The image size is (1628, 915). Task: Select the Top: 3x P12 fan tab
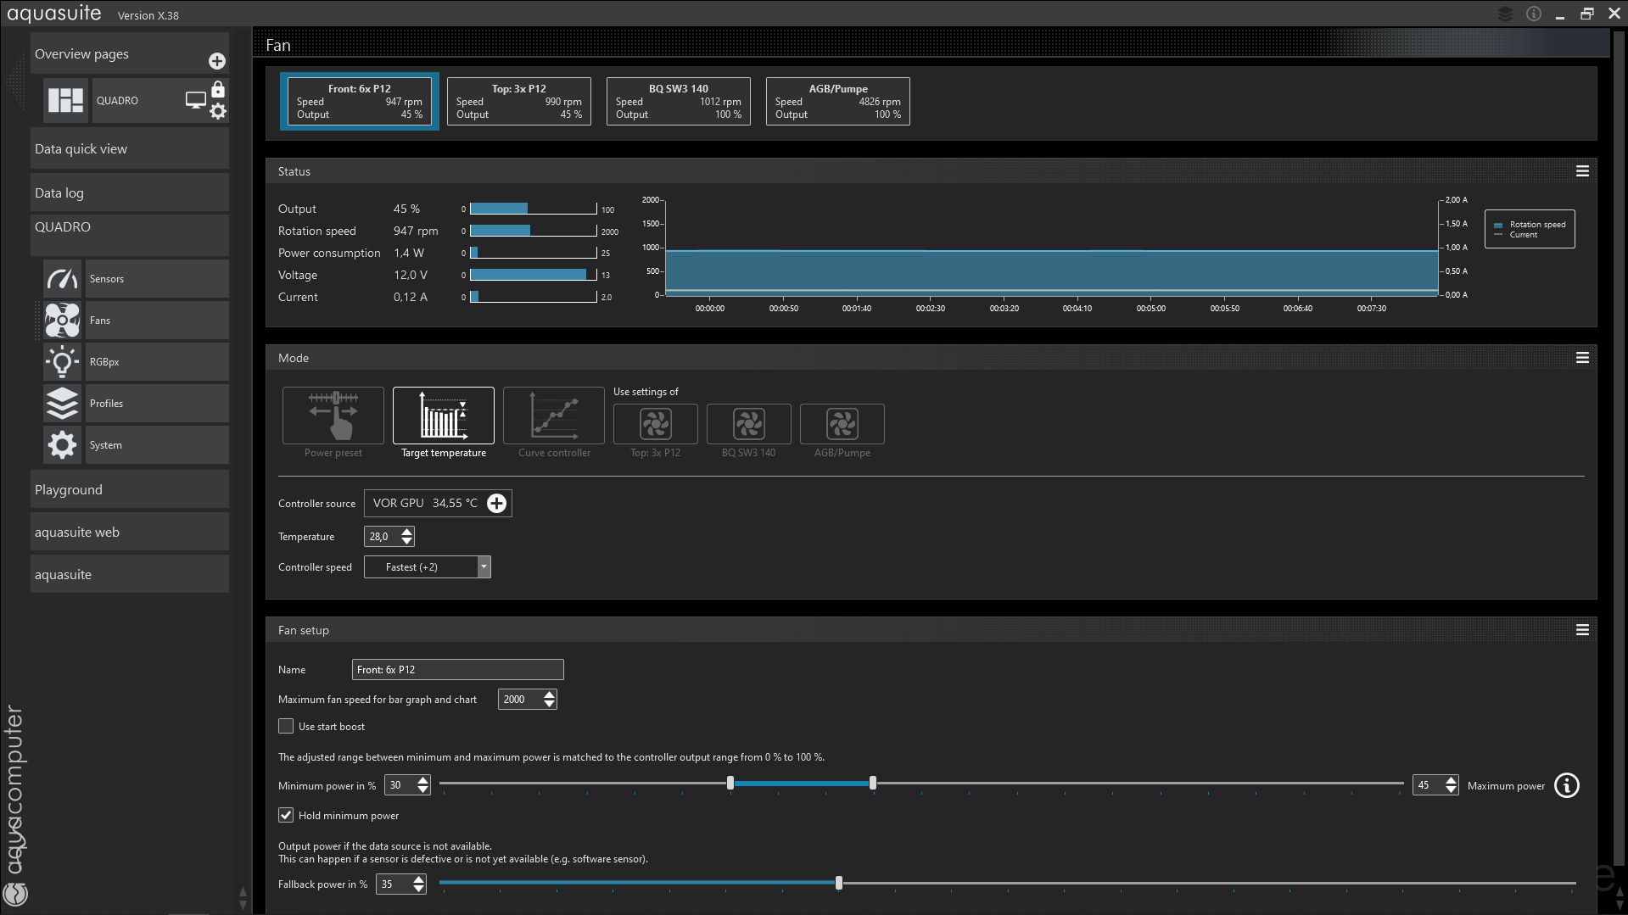(519, 101)
